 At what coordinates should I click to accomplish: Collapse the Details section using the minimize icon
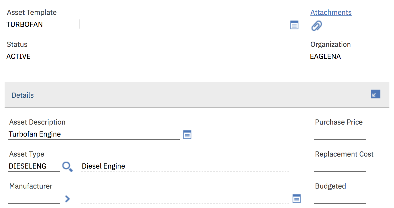375,94
